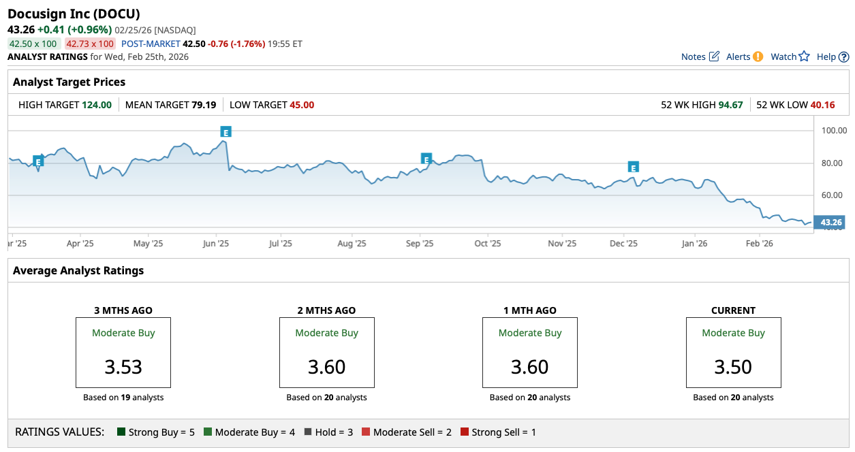Open the Help link

click(x=826, y=56)
